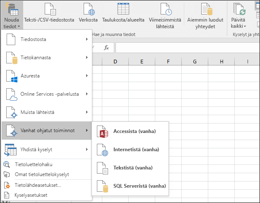Expand the Tietokannasta submenu arrow
This screenshot has height=203, width=260.
pyautogui.click(x=87, y=58)
